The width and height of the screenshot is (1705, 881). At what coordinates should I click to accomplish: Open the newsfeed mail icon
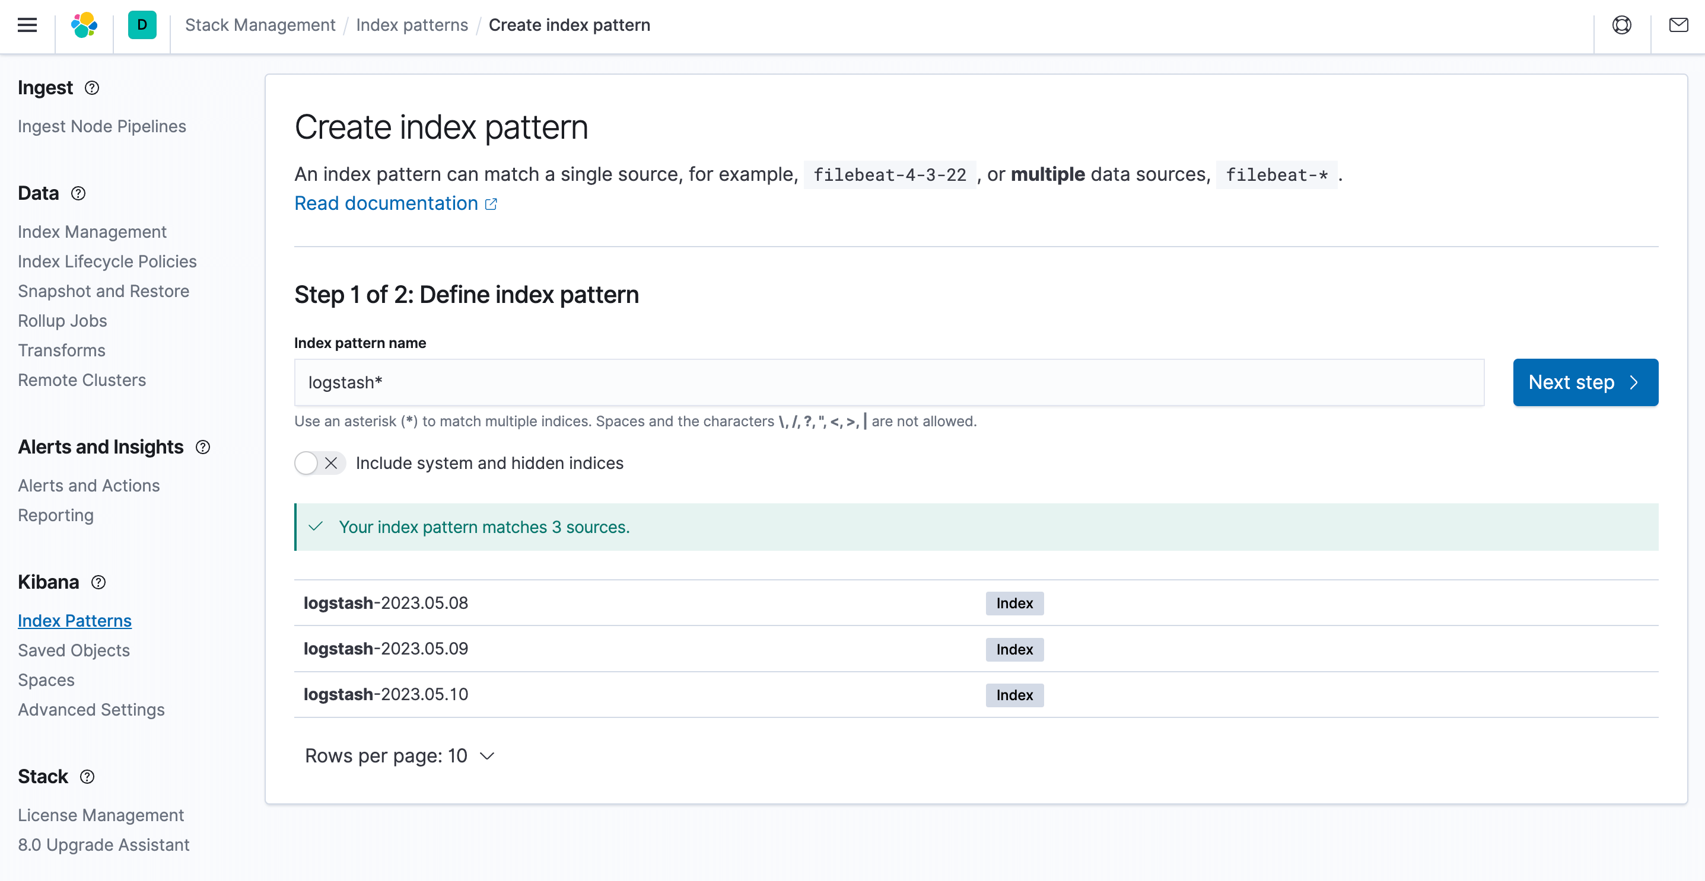[x=1678, y=25]
